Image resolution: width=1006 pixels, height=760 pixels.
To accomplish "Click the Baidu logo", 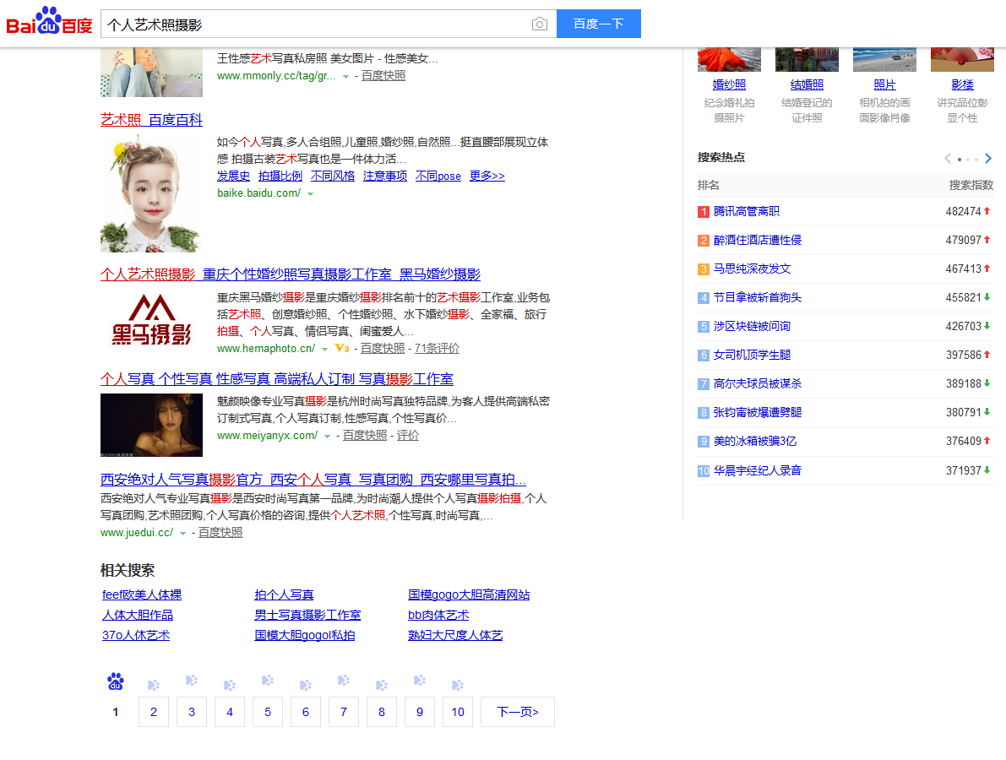I will tap(49, 21).
